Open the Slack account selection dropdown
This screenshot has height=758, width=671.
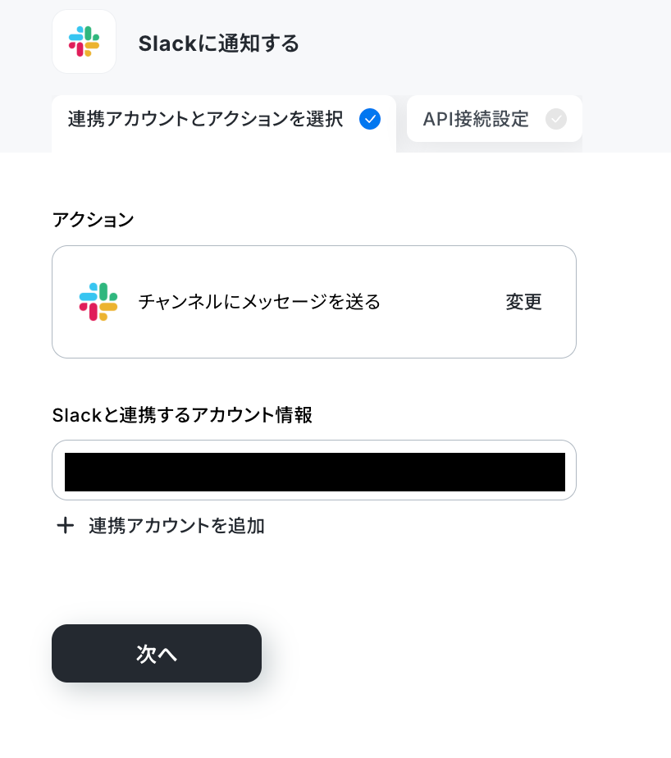314,470
